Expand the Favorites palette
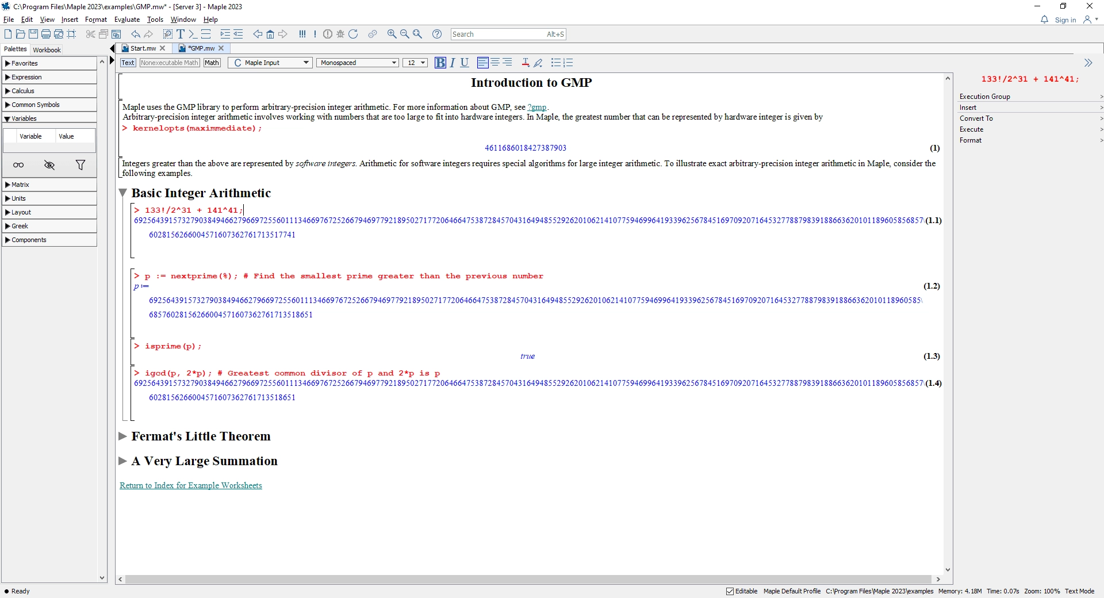The image size is (1104, 598). (49, 63)
